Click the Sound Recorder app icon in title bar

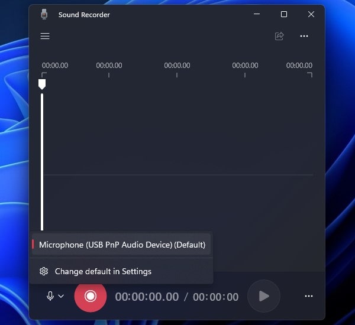44,14
